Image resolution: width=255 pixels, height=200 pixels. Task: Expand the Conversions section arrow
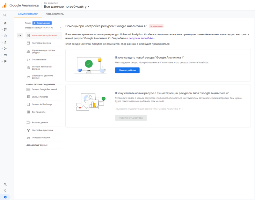pos(2,61)
